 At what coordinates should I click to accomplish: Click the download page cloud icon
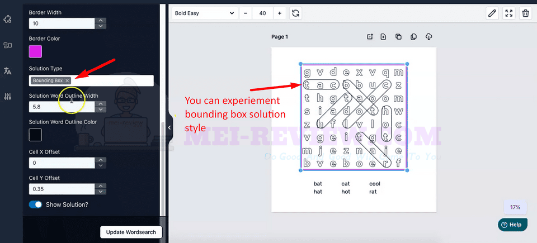[x=428, y=37]
